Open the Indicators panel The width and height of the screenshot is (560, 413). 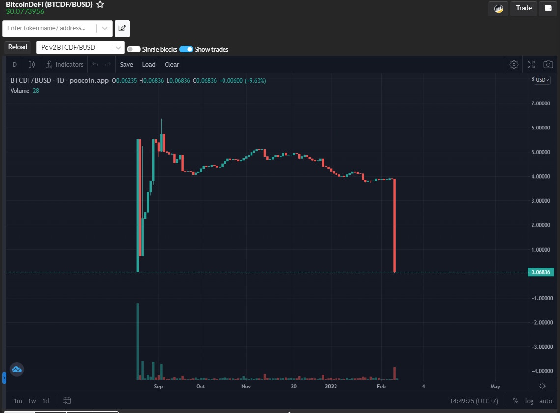click(64, 64)
